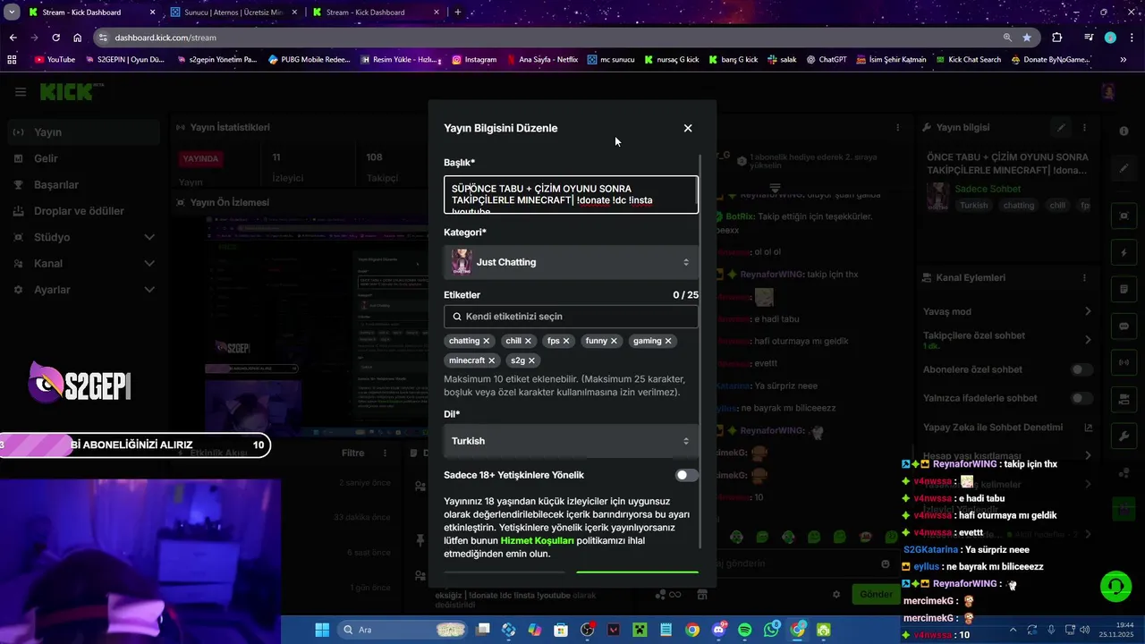The width and height of the screenshot is (1145, 644).
Task: Open Yapay Zeka ile Sohbet Denetimi
Action: point(1007,428)
